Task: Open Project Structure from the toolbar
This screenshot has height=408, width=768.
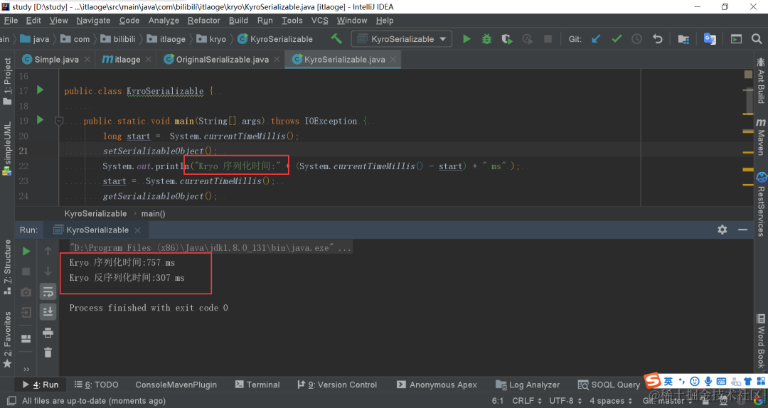Action: 683,38
